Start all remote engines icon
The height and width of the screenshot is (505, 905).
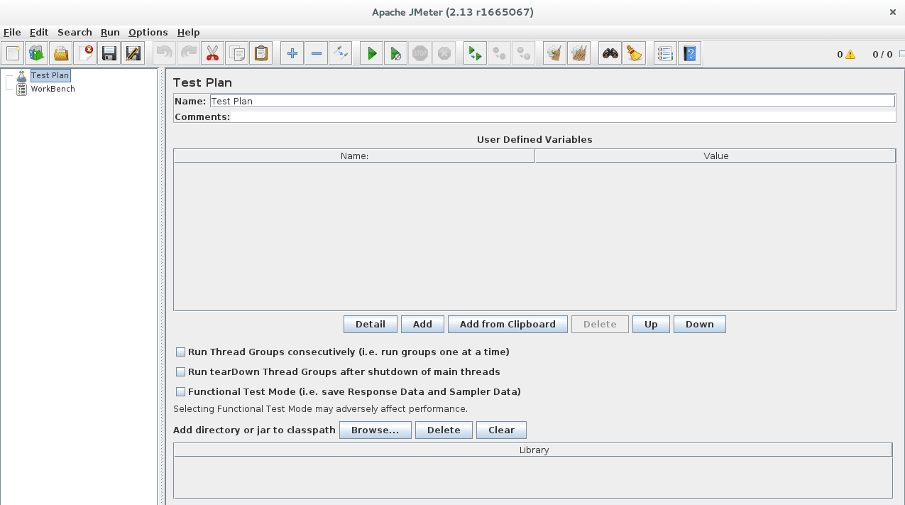point(475,53)
